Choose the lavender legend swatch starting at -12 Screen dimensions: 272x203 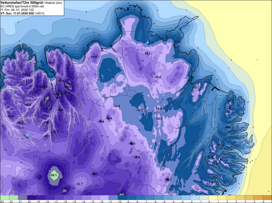(x=104, y=198)
